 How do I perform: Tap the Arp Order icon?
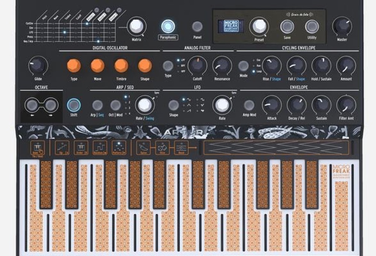tap(81, 147)
